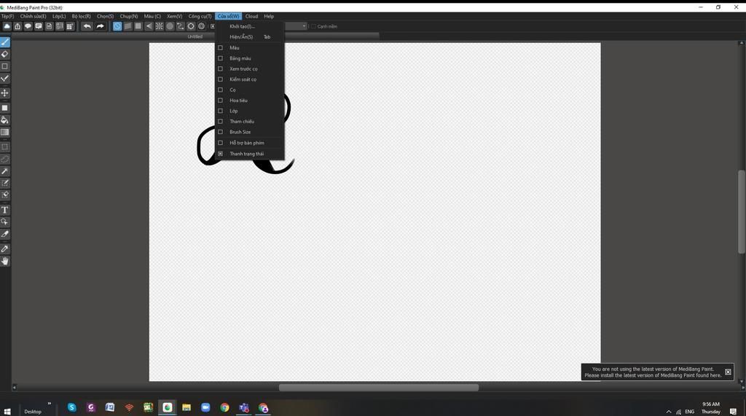The height and width of the screenshot is (416, 746).
Task: Click the vertical canvas scrollbar
Action: pos(741,212)
